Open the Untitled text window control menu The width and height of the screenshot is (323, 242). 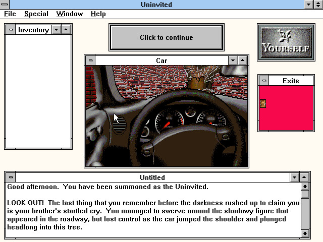tap(11, 177)
